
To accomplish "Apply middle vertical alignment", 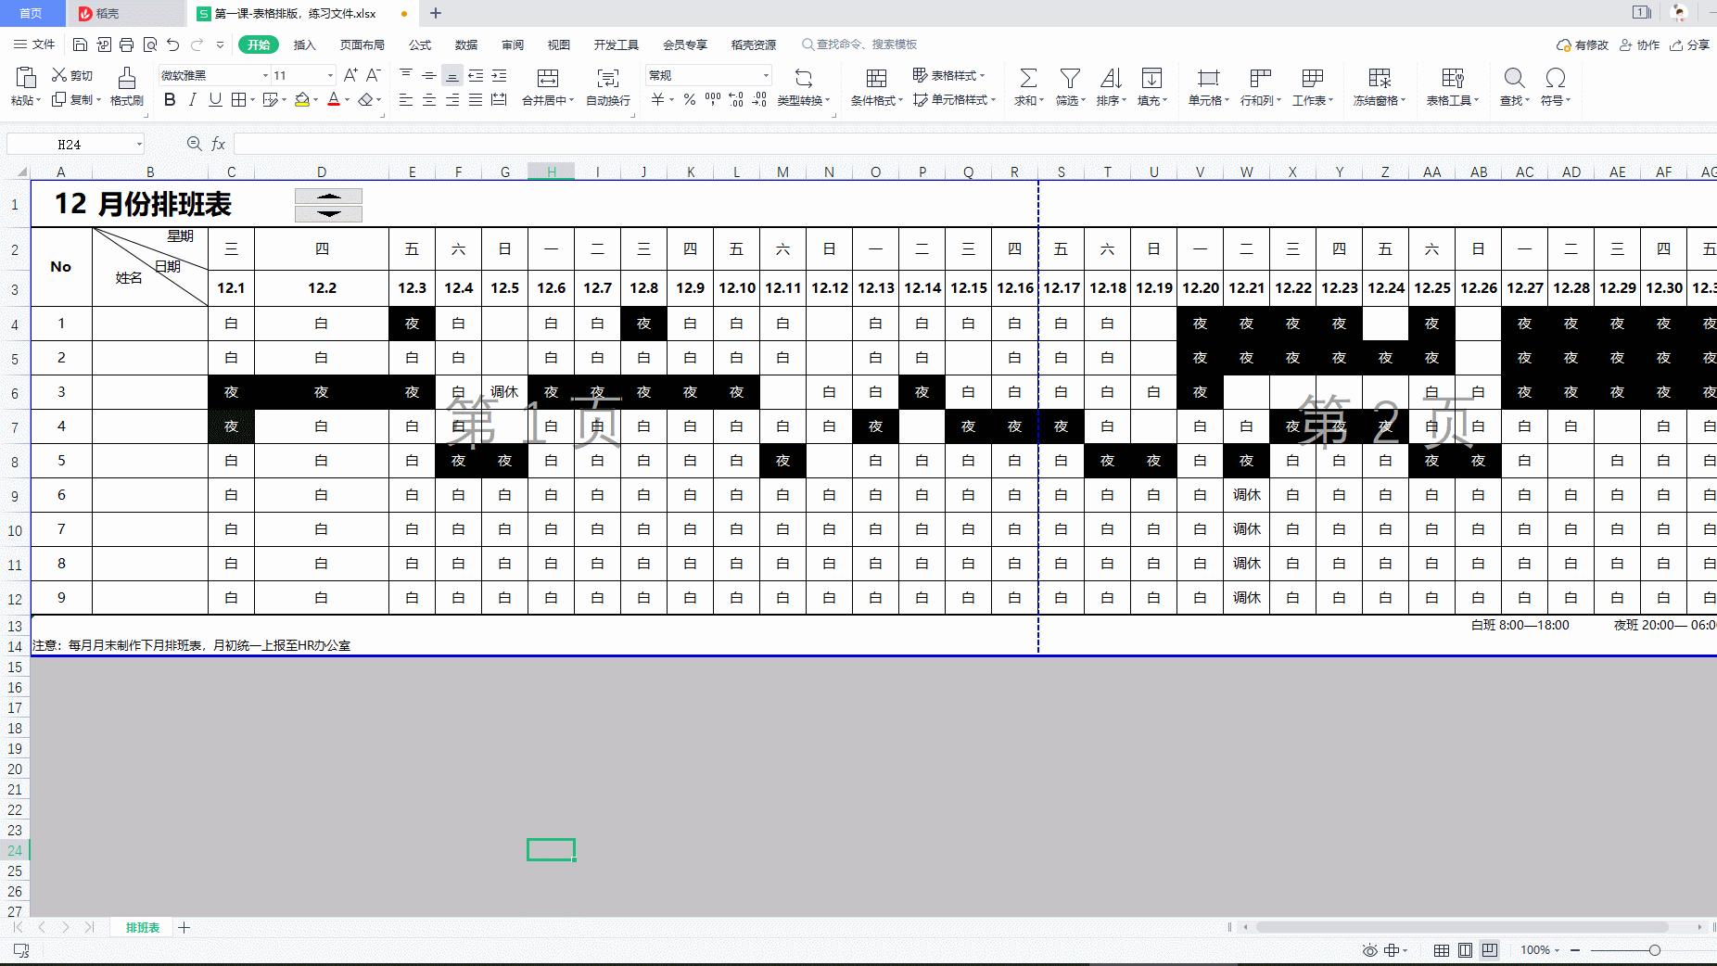I will [x=429, y=75].
